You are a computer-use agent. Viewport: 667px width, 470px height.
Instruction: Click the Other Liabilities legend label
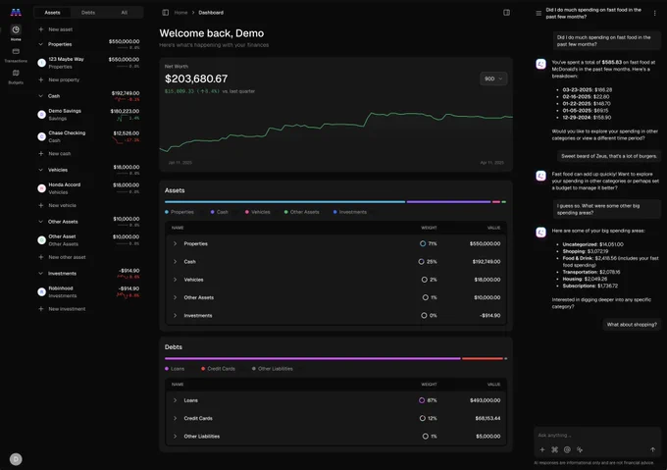[x=276, y=369]
